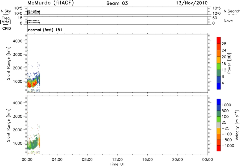240x166 pixels.
Task: Click the dark green 100–500 Velocity swatch
Action: [219, 114]
